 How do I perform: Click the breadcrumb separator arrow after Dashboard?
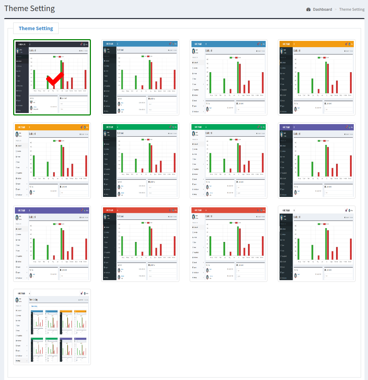(x=335, y=9)
